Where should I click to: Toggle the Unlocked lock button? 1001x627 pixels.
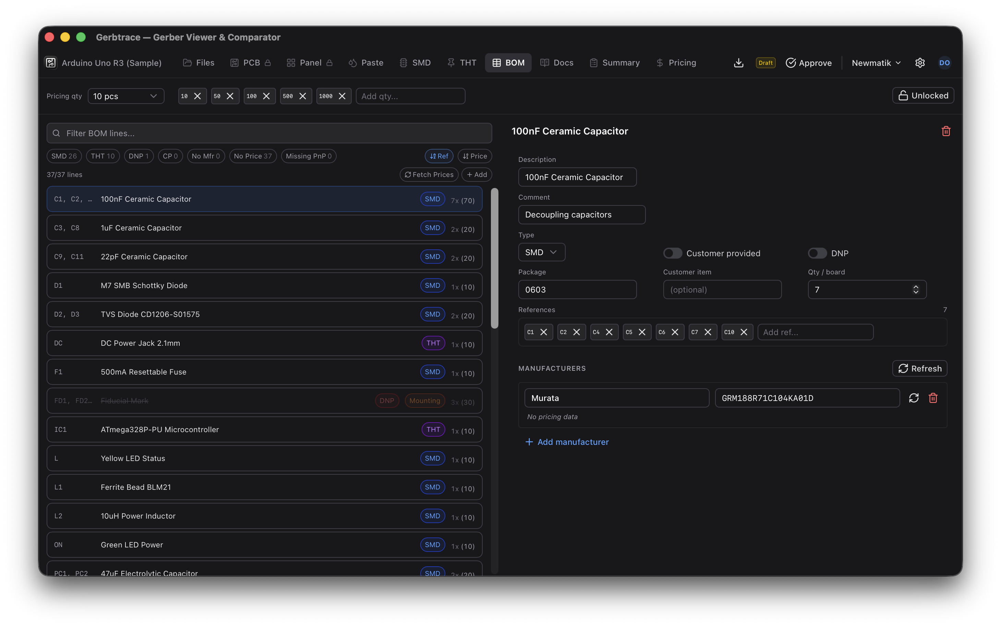(923, 95)
